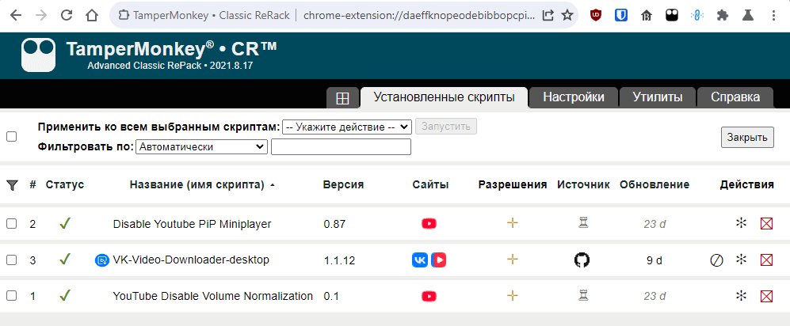Click version '0.87' cell

[334, 225]
